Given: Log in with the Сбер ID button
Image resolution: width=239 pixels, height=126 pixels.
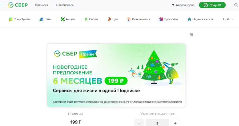Looking at the screenshot, I should point(212,5).
